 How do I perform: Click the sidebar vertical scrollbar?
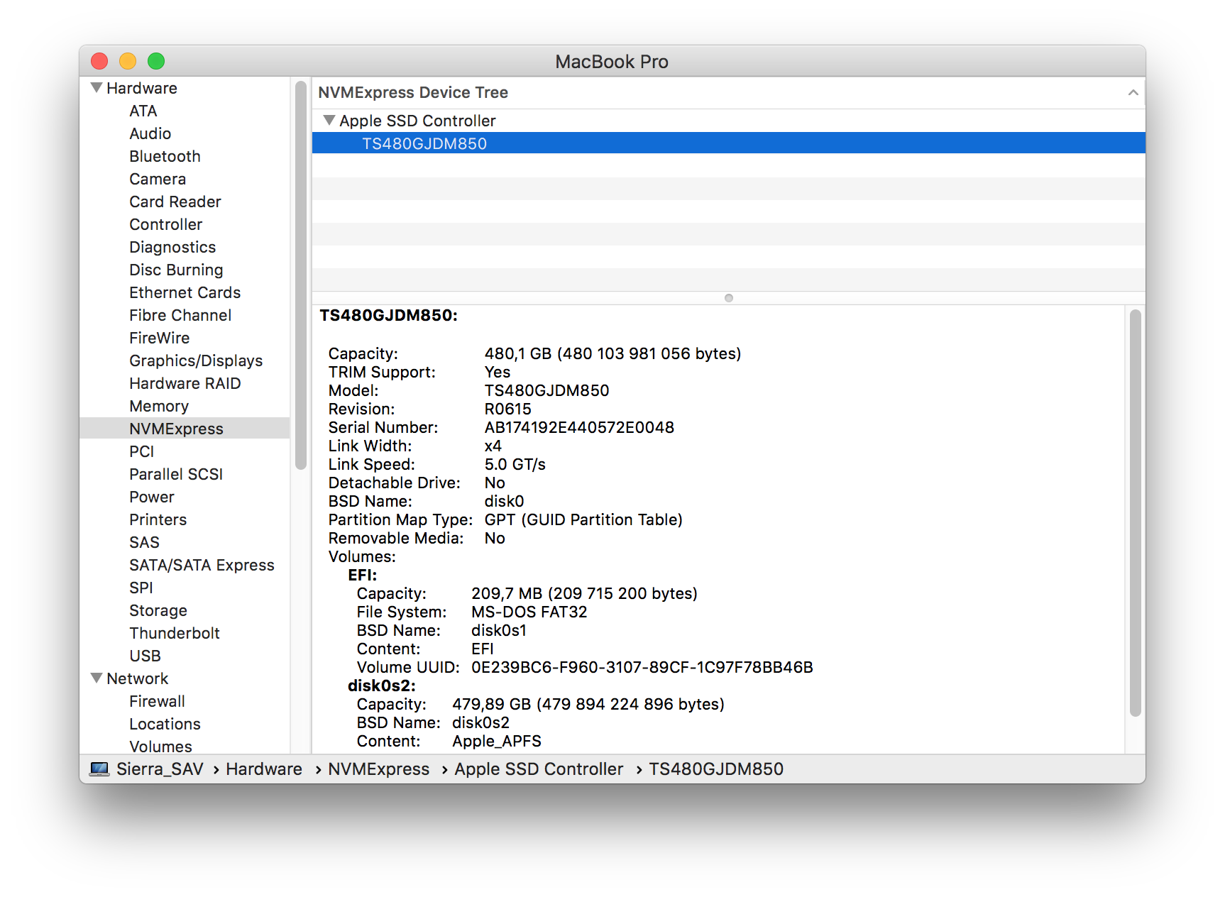click(301, 275)
